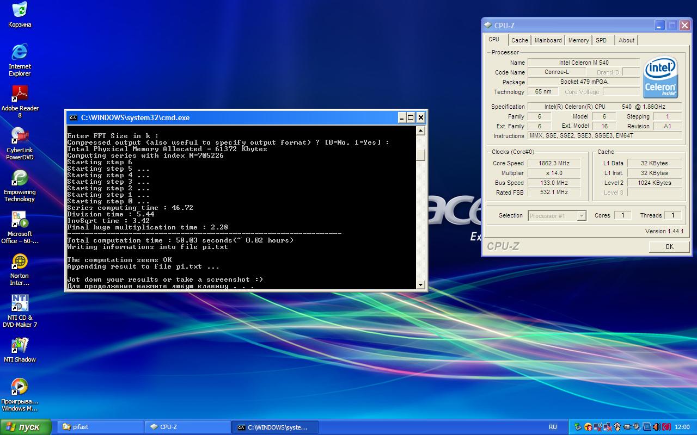Switch to the Mainboard tab in CPU-Z
This screenshot has height=435, width=697.
[x=548, y=40]
